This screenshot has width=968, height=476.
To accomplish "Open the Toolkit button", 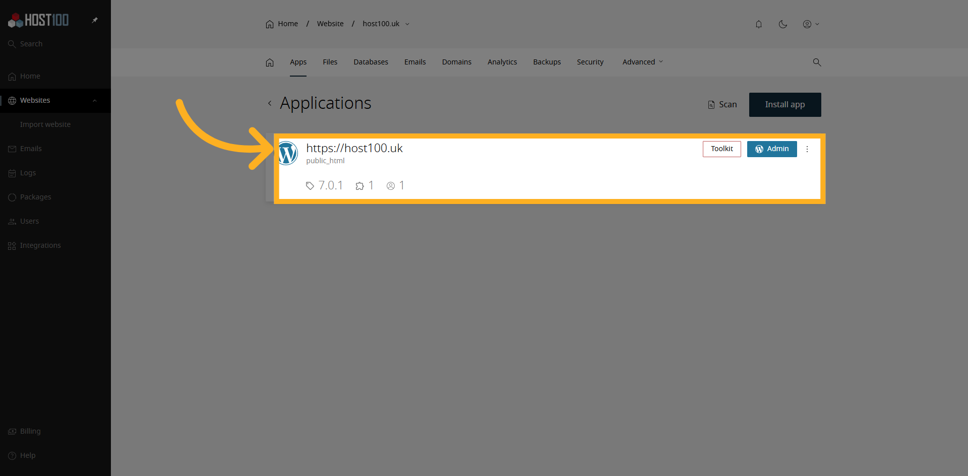I will pyautogui.click(x=722, y=149).
